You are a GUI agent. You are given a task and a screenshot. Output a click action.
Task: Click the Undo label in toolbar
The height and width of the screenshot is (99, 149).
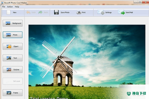34,13
